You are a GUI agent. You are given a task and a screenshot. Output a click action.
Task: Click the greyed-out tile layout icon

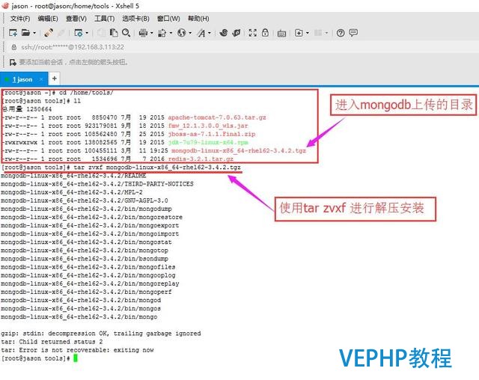pos(318,33)
